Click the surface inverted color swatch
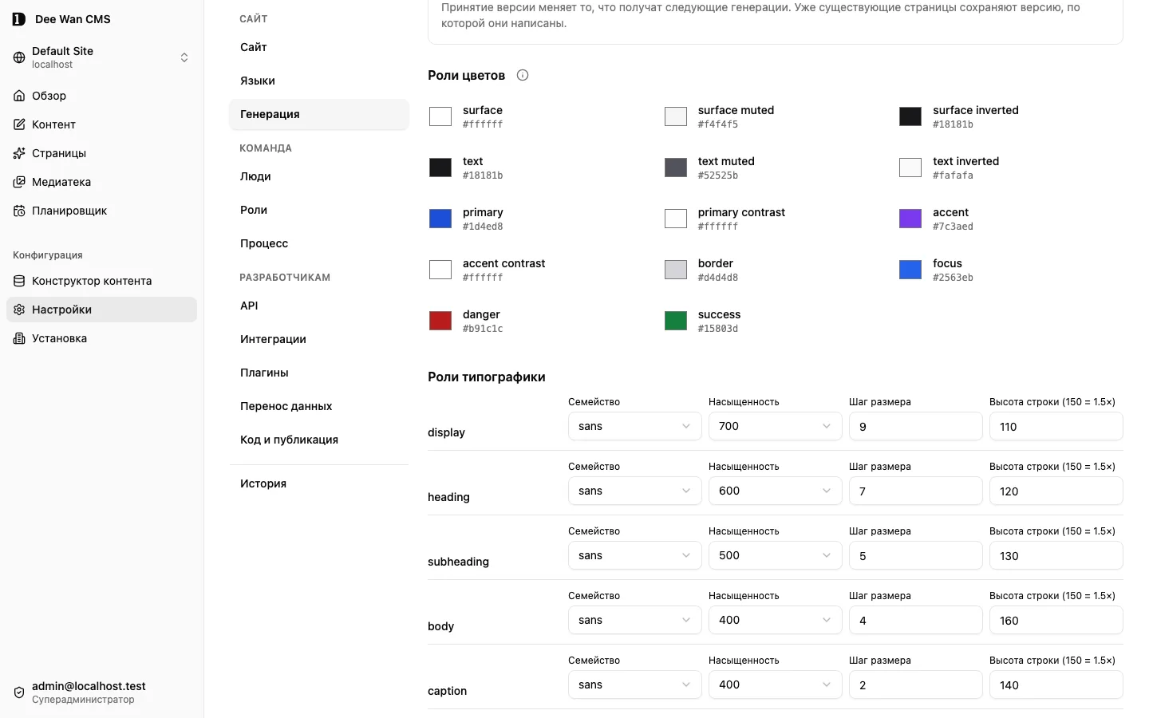Viewport: 1149px width, 718px height. coord(910,116)
